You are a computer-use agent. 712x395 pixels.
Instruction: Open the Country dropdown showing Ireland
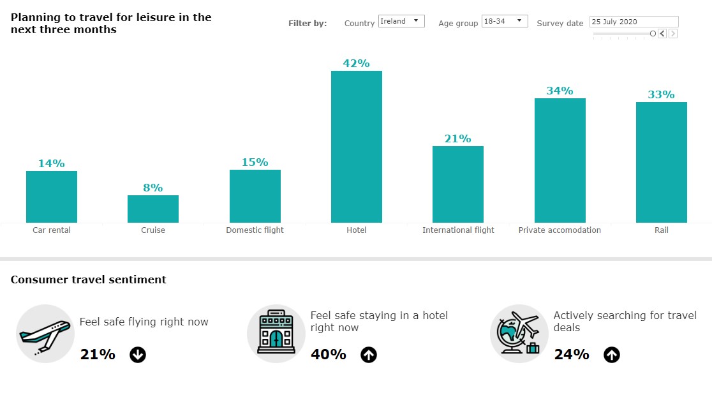pos(401,22)
